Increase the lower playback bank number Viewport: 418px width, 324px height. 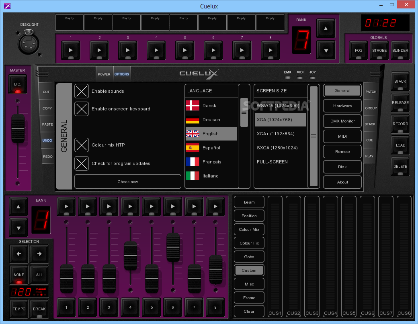(18, 207)
